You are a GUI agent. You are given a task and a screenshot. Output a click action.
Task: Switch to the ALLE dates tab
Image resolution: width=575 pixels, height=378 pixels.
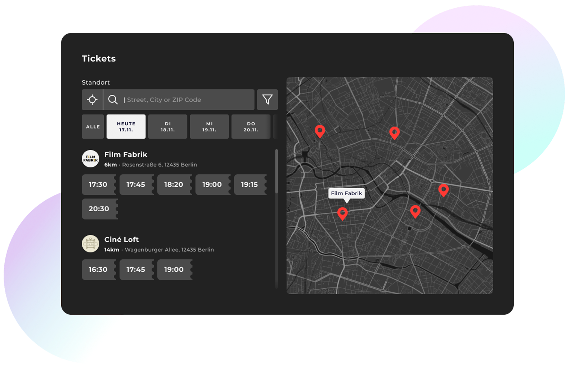[x=93, y=127]
